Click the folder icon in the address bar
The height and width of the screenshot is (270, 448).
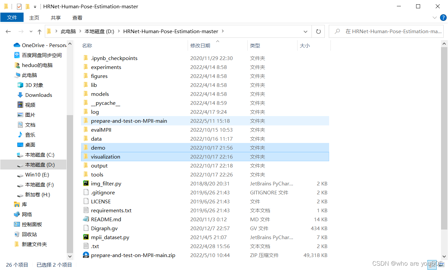pos(48,31)
